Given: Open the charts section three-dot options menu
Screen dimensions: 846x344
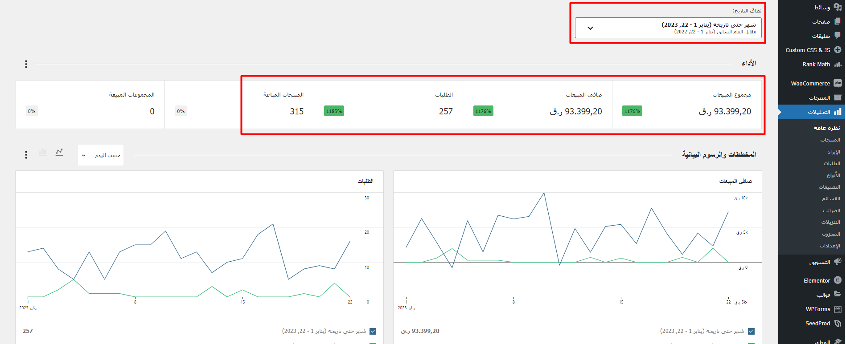Looking at the screenshot, I should click(x=26, y=155).
